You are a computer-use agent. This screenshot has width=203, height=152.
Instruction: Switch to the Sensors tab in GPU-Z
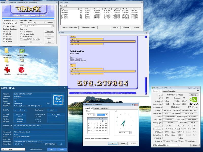pyautogui.click(x=165, y=91)
